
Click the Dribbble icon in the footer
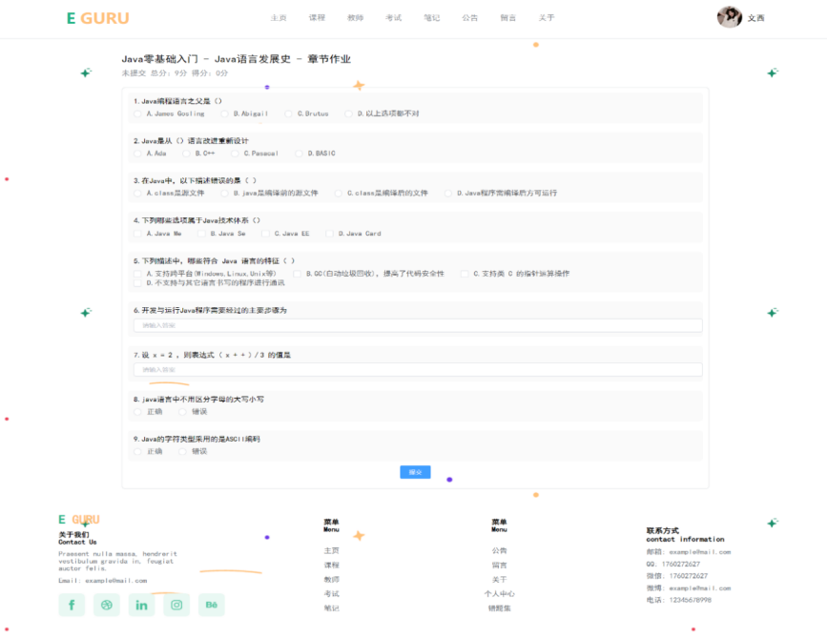point(106,605)
